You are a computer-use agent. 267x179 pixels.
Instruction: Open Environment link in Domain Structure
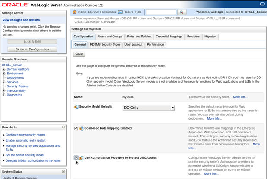tap(15, 74)
